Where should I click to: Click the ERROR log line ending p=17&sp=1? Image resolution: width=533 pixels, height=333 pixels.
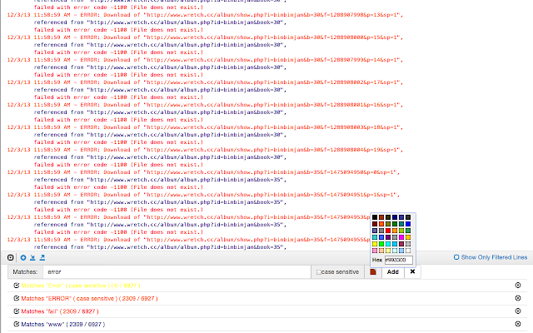pos(205,82)
